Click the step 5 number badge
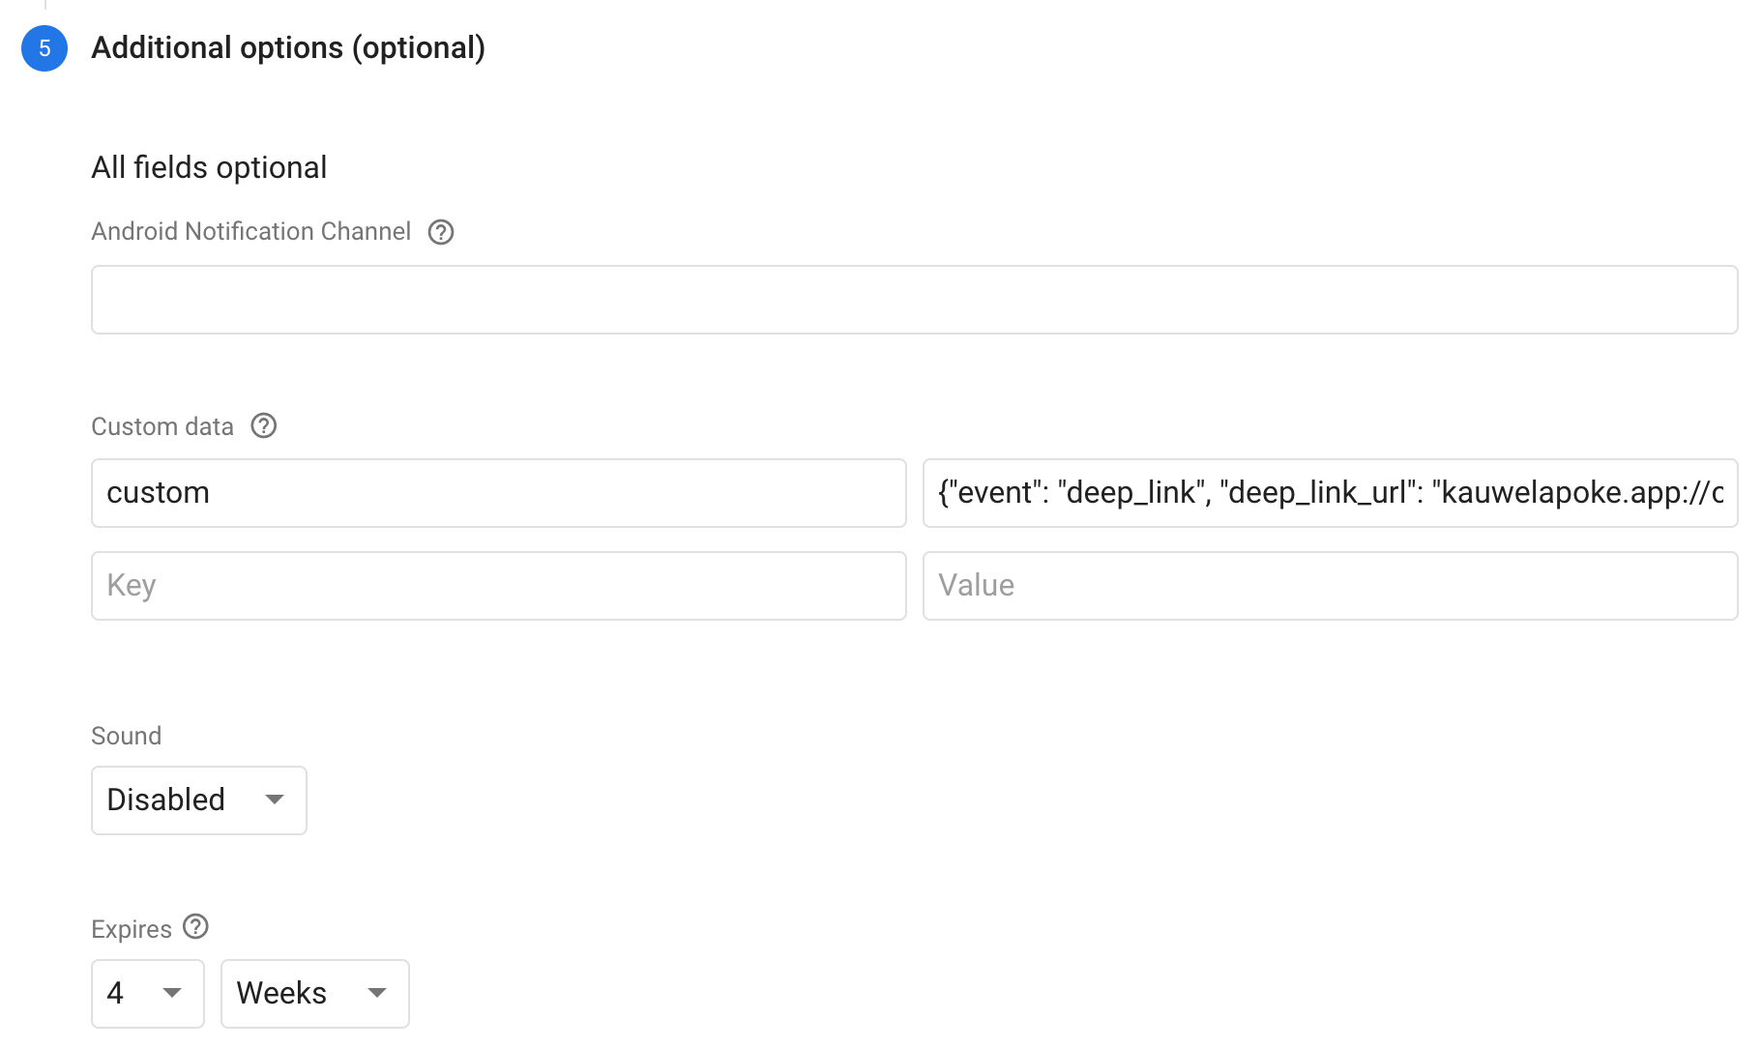 [x=44, y=48]
